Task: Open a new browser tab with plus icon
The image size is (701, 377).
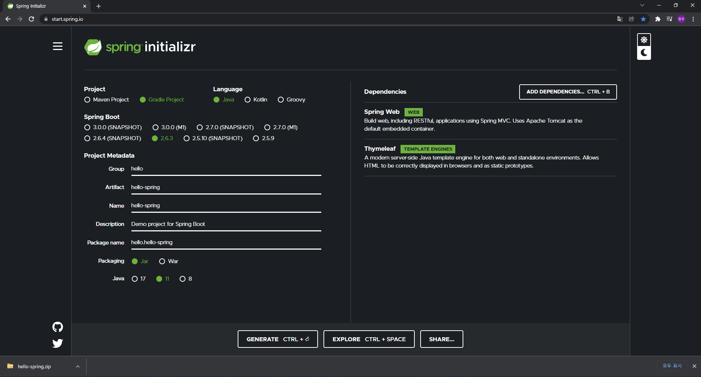Action: click(99, 6)
